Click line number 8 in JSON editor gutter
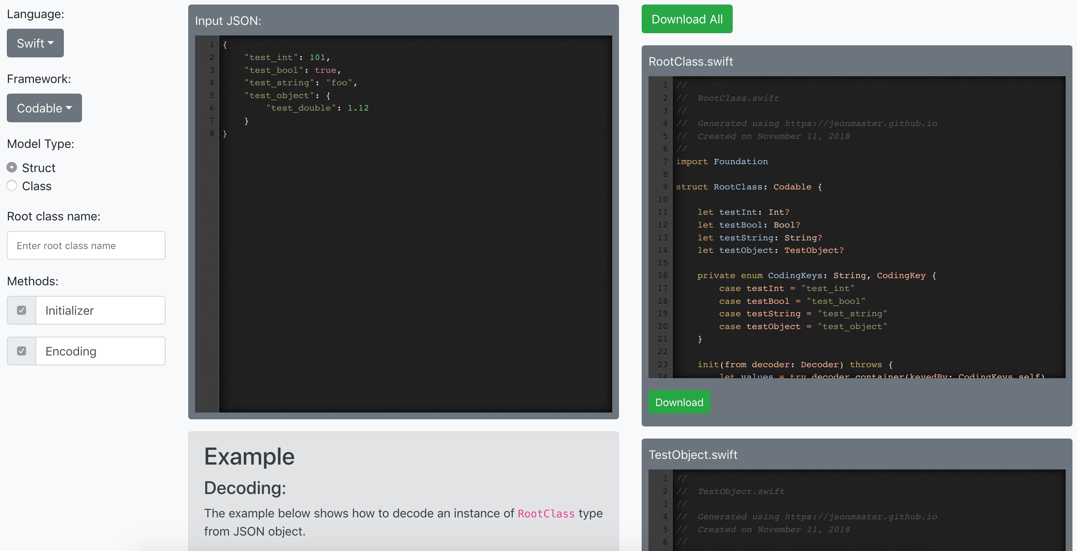The width and height of the screenshot is (1077, 551). pyautogui.click(x=212, y=134)
